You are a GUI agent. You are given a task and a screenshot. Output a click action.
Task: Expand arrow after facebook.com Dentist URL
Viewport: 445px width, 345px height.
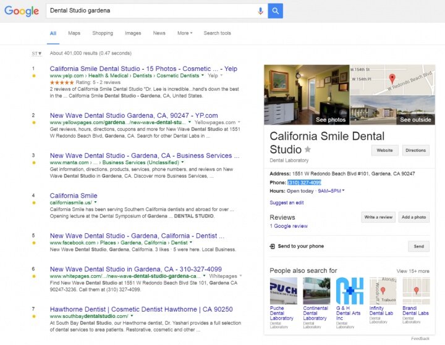191,243
